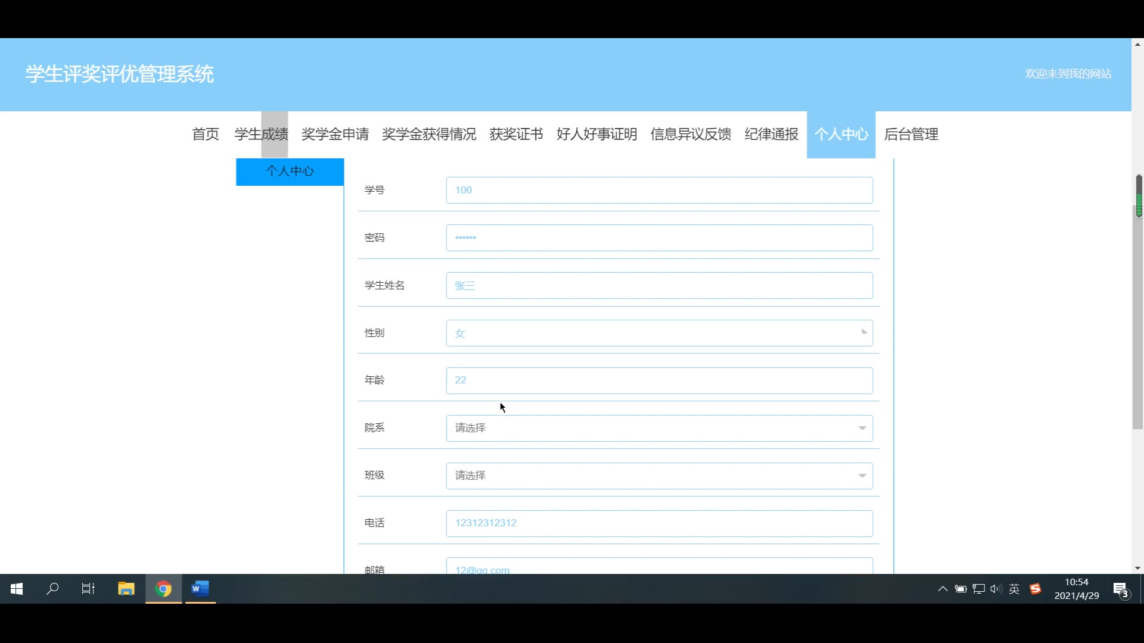Open the Sogou input method tray icon
The width and height of the screenshot is (1144, 643).
1036,589
